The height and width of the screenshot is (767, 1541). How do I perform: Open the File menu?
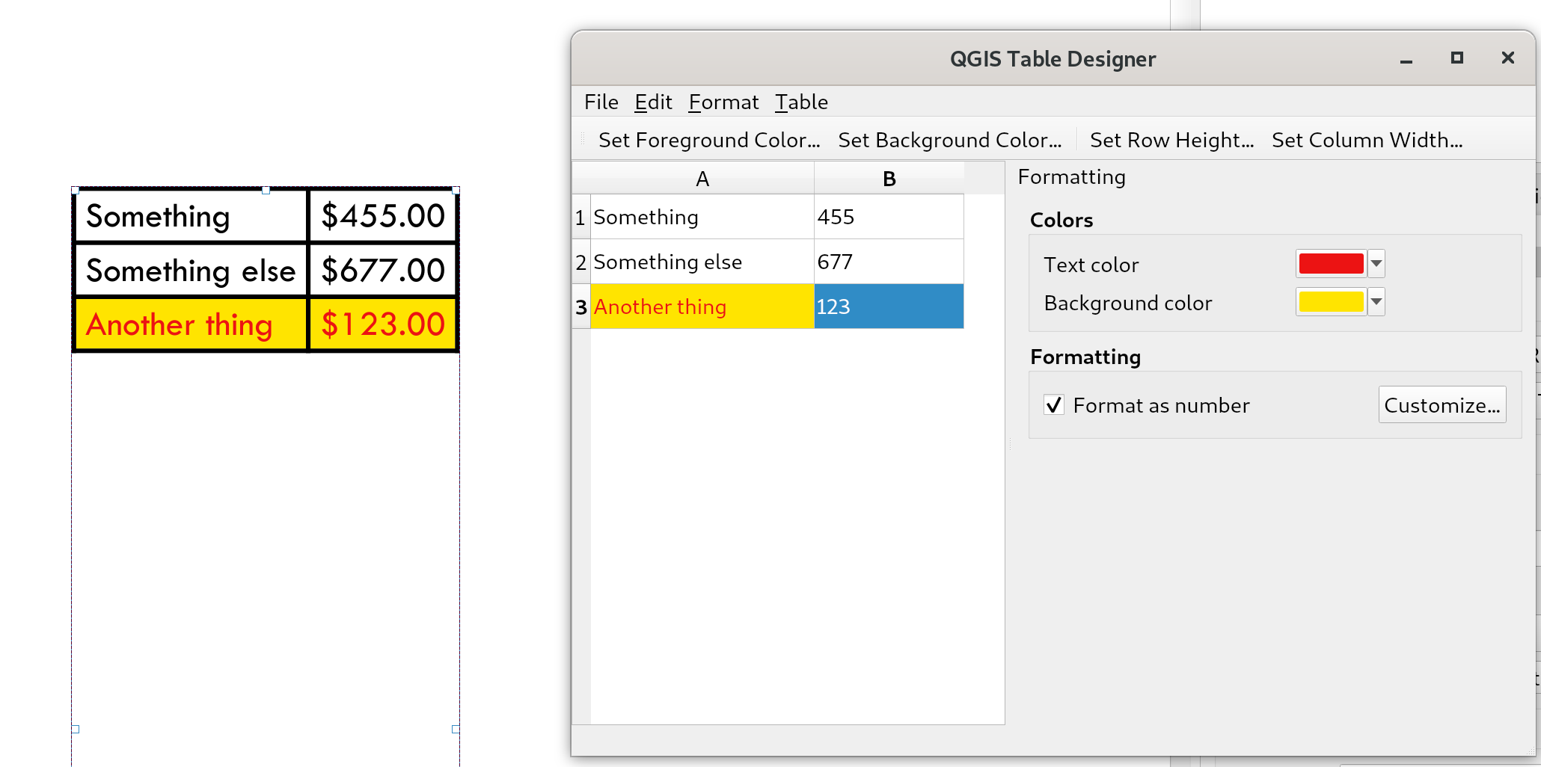coord(601,102)
